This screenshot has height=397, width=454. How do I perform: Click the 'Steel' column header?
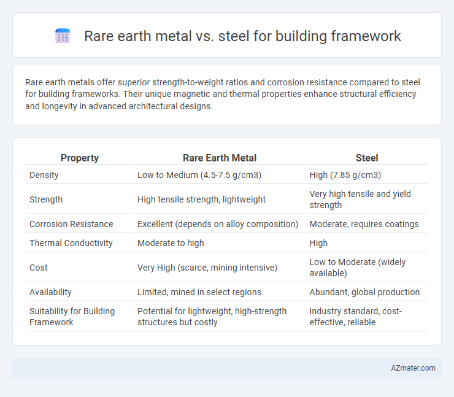367,158
